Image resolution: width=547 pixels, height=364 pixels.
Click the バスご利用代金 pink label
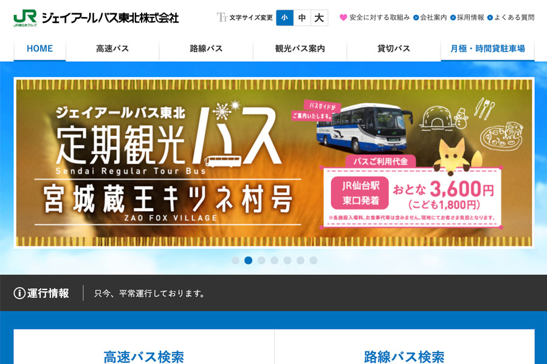(x=380, y=161)
